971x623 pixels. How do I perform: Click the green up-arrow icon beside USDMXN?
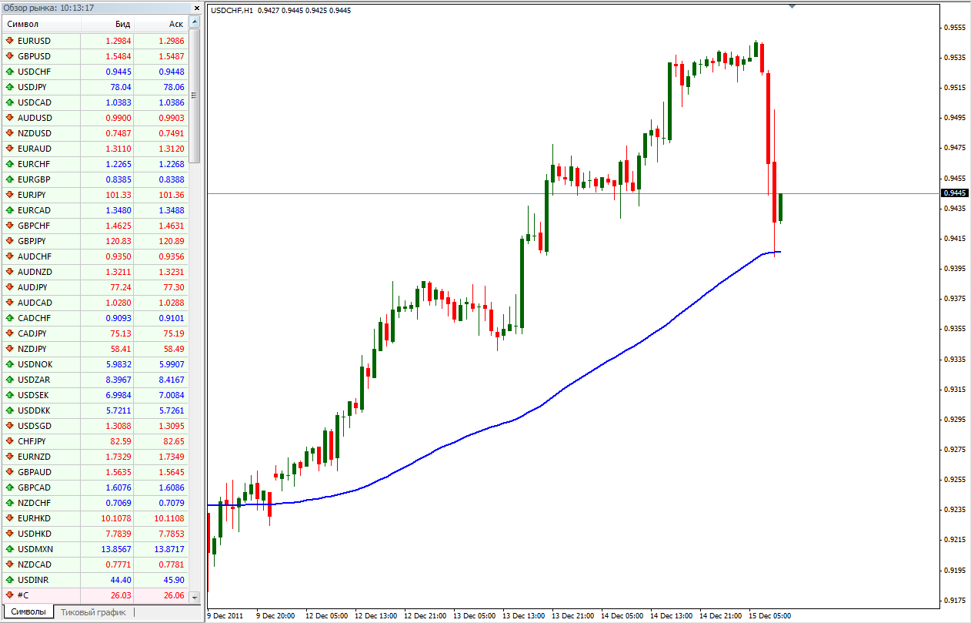click(x=10, y=549)
